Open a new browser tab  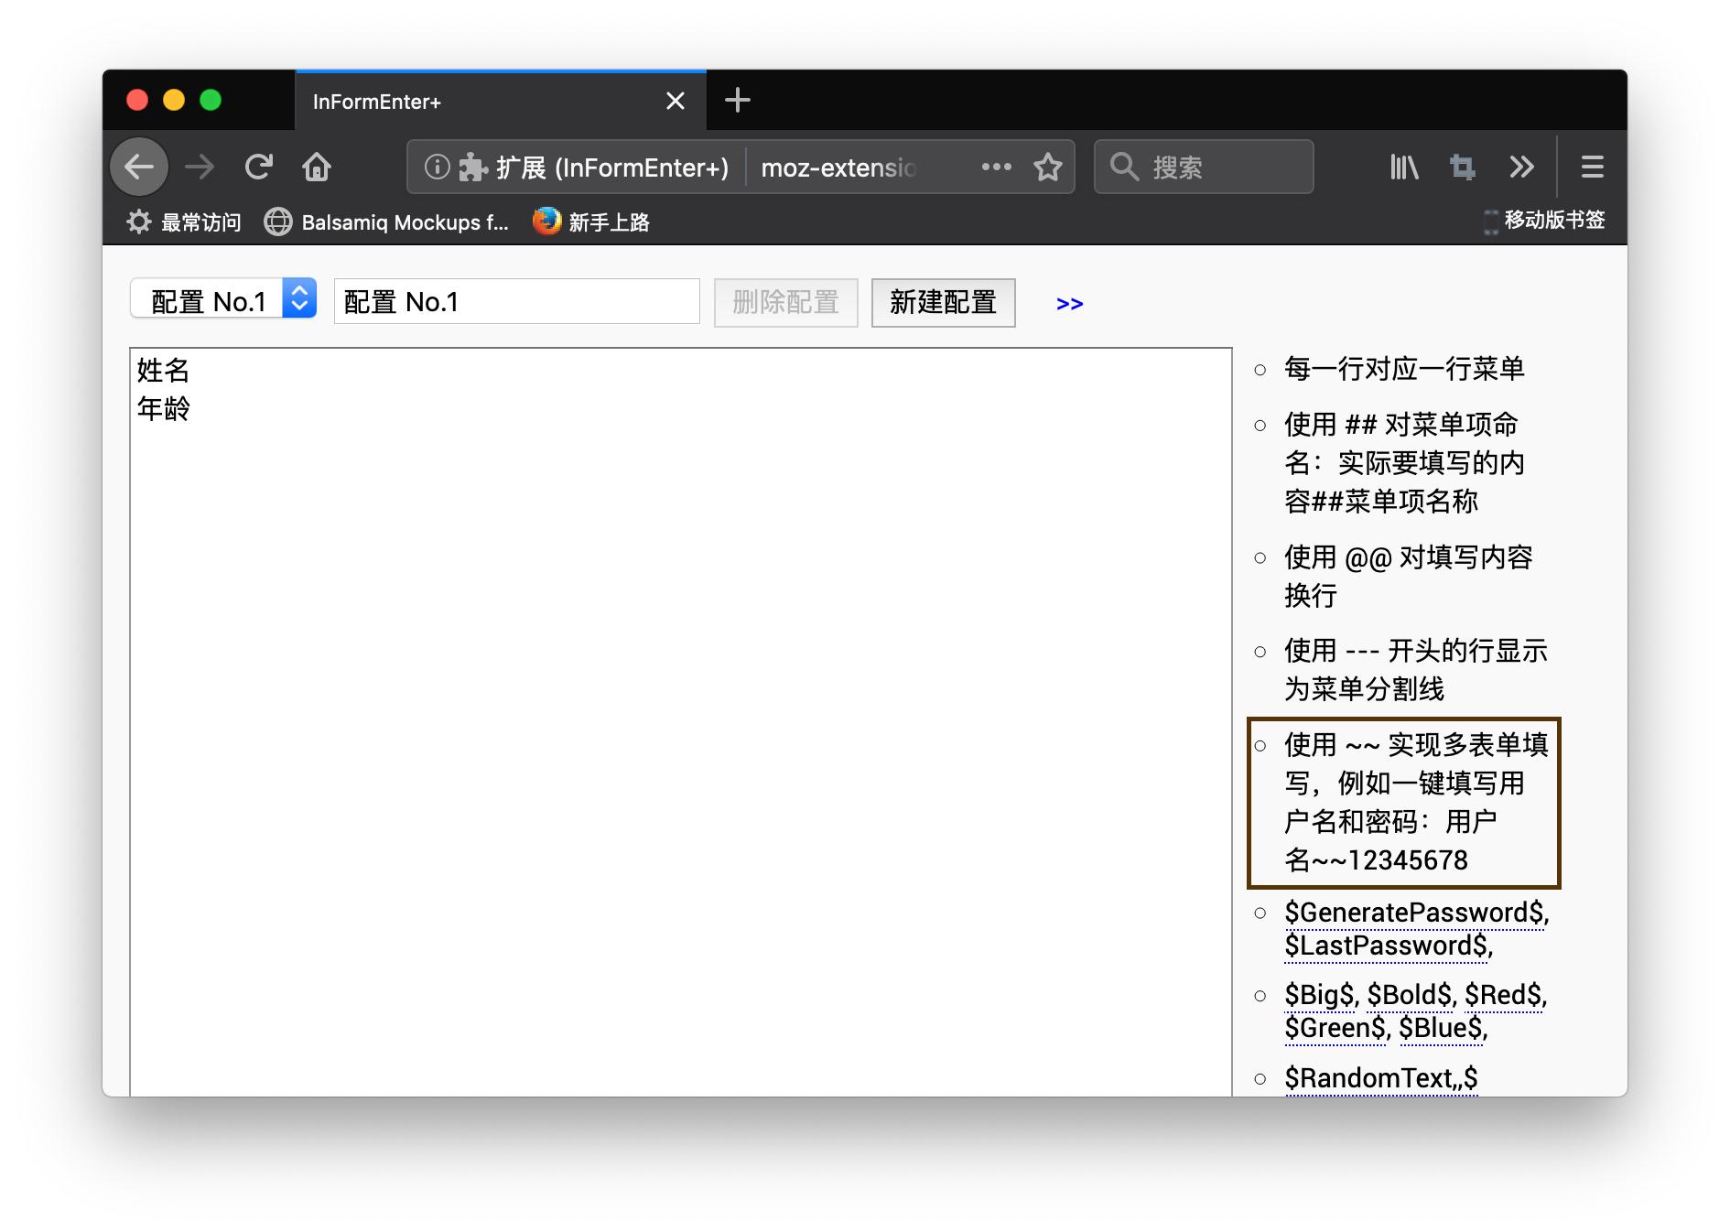click(738, 101)
